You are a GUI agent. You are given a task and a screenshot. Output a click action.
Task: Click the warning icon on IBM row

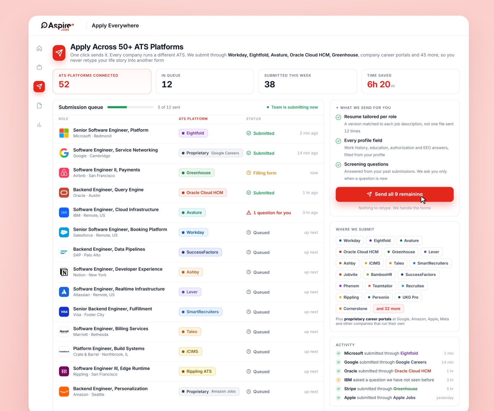[x=249, y=213]
